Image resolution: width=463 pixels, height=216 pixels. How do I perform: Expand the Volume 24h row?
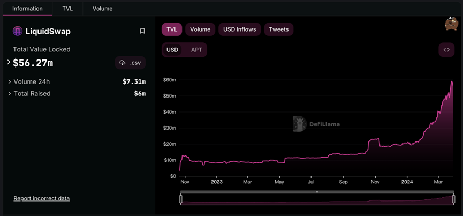(10, 82)
